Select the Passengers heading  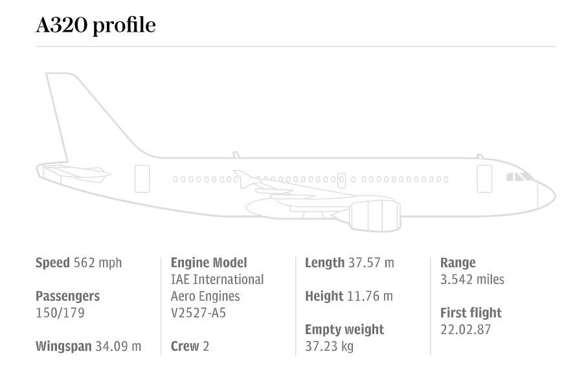(x=67, y=296)
